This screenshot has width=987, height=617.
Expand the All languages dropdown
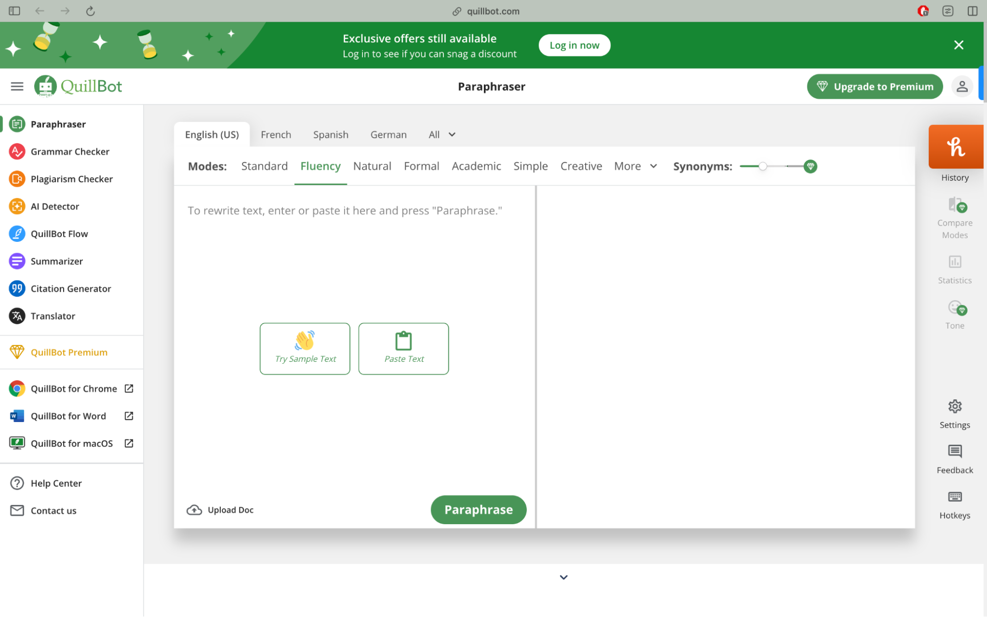click(442, 134)
